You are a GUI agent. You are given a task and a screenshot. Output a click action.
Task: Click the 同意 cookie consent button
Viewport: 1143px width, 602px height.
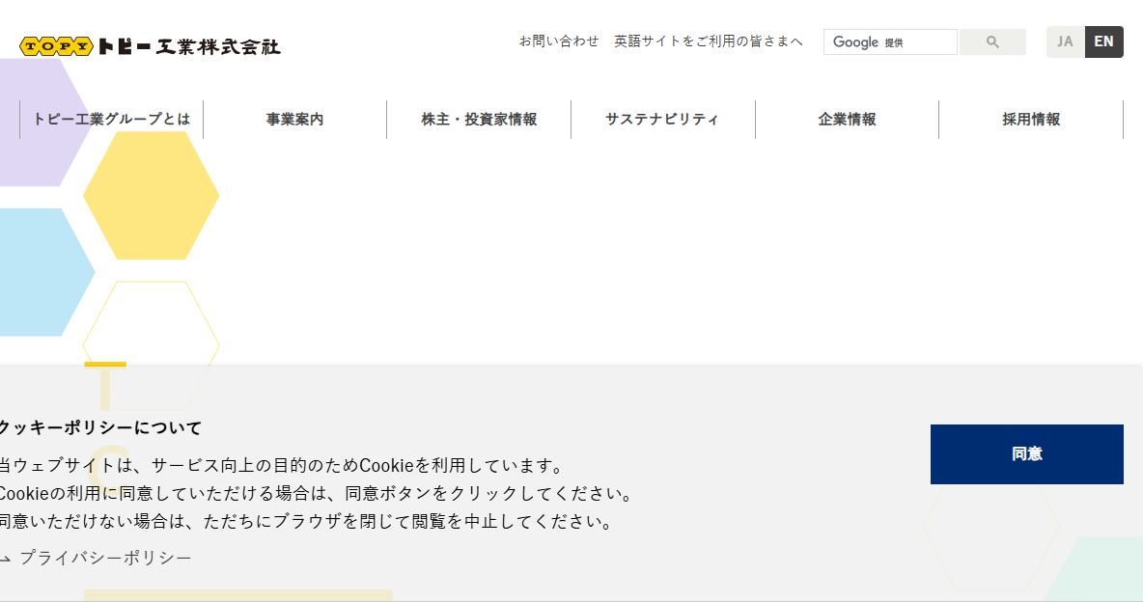(1026, 454)
